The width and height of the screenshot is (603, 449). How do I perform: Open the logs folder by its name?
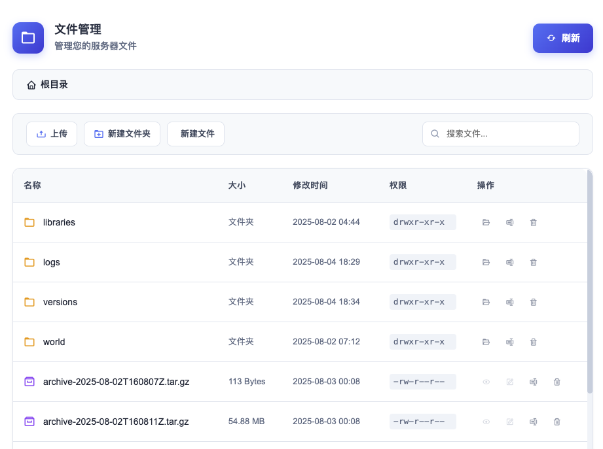pyautogui.click(x=51, y=262)
